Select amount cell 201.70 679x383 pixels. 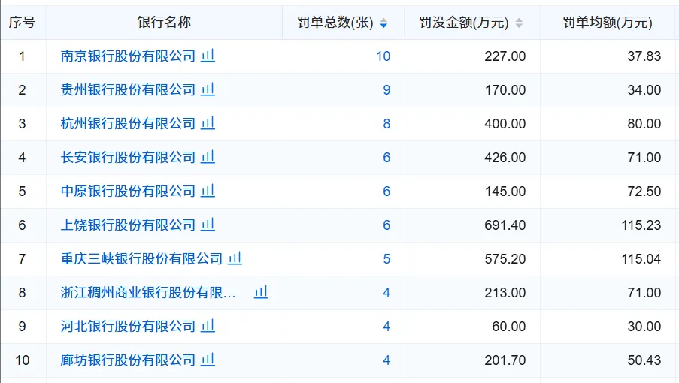coord(505,360)
